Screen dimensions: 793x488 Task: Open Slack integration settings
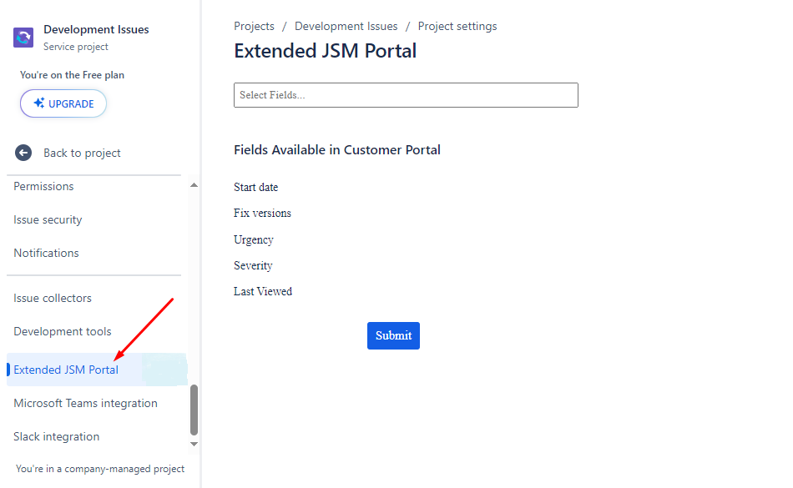pos(56,436)
